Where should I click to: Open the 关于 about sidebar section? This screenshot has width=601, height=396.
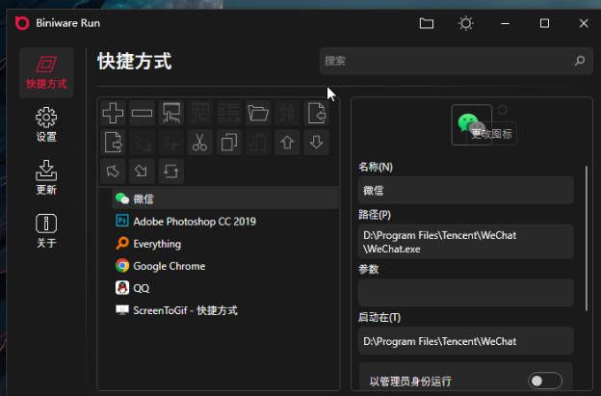(46, 230)
